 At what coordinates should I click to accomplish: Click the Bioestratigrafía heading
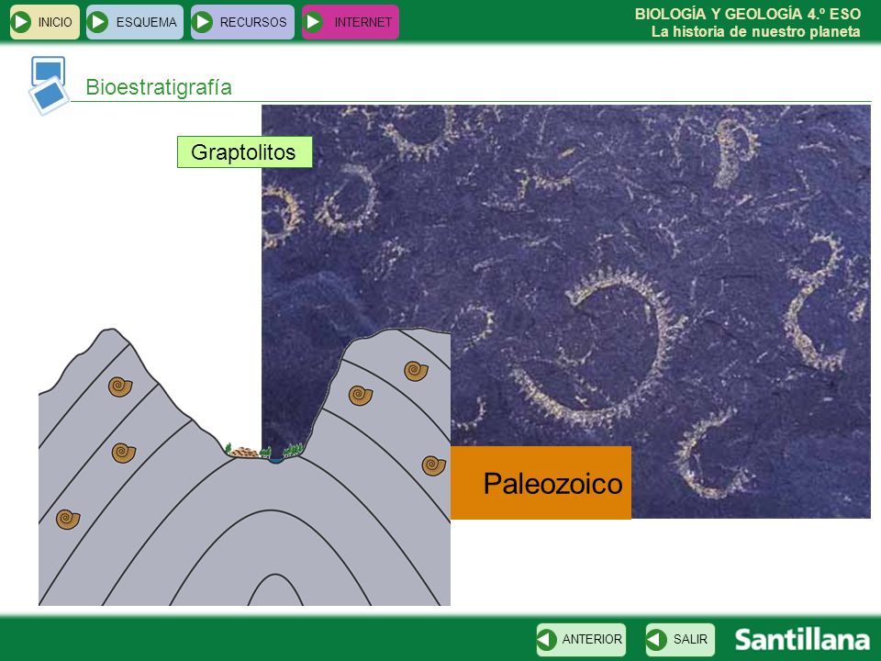(x=159, y=87)
